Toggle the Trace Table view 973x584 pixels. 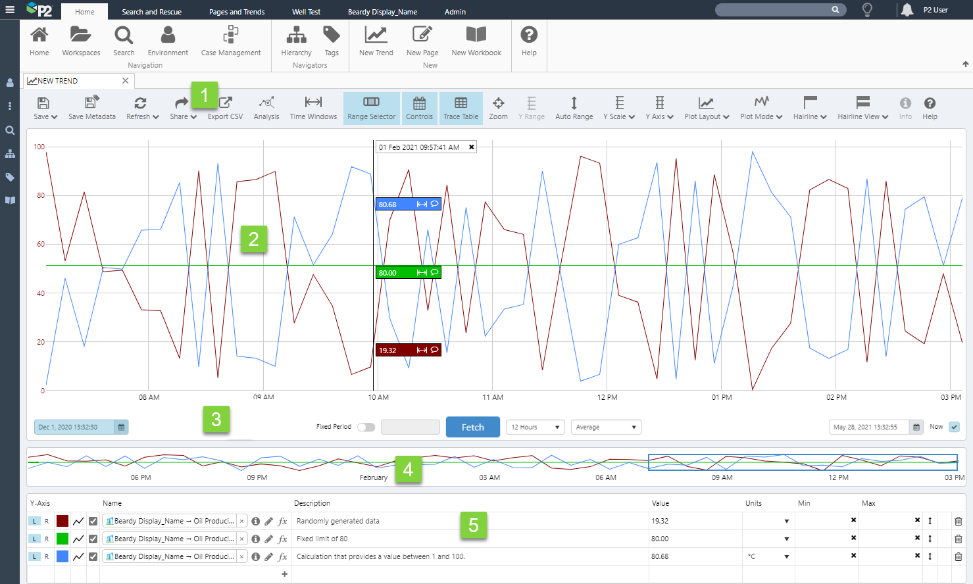[461, 108]
